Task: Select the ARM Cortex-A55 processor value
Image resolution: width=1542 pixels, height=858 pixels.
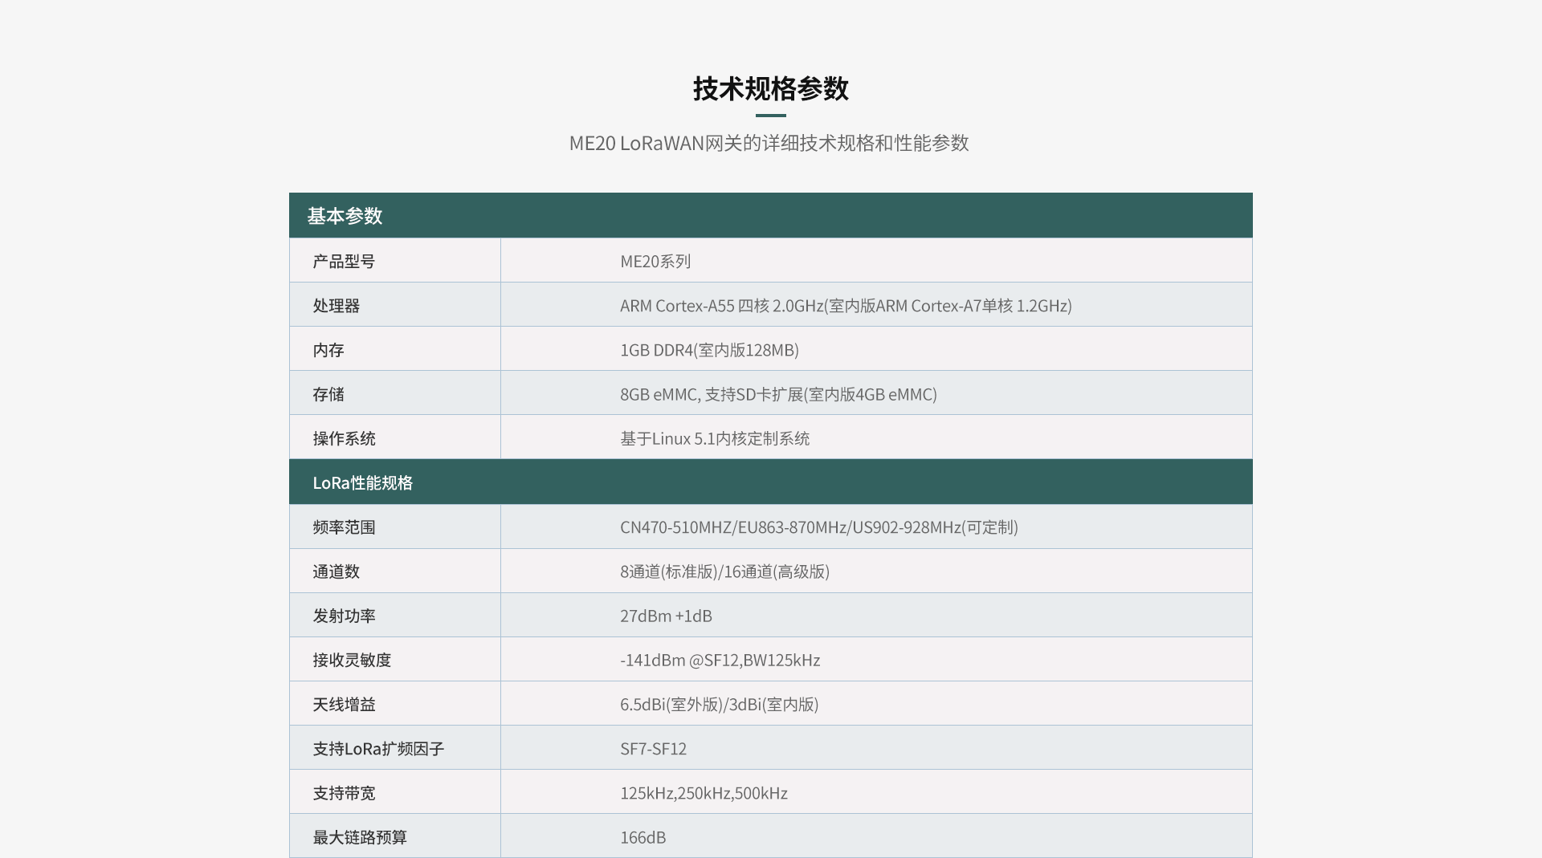Action: coord(846,306)
